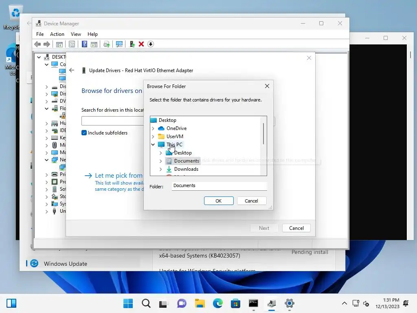Select This PC in folder tree

pyautogui.click(x=174, y=145)
